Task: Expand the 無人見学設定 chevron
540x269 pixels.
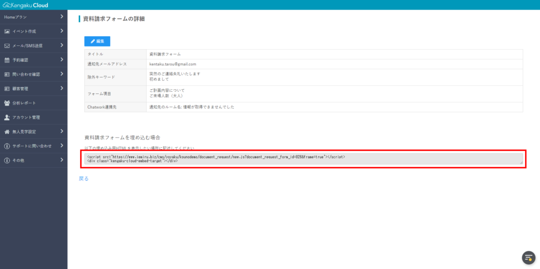Action: (x=62, y=131)
